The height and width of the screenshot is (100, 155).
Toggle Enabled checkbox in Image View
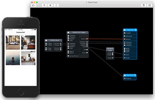[x=125, y=33]
